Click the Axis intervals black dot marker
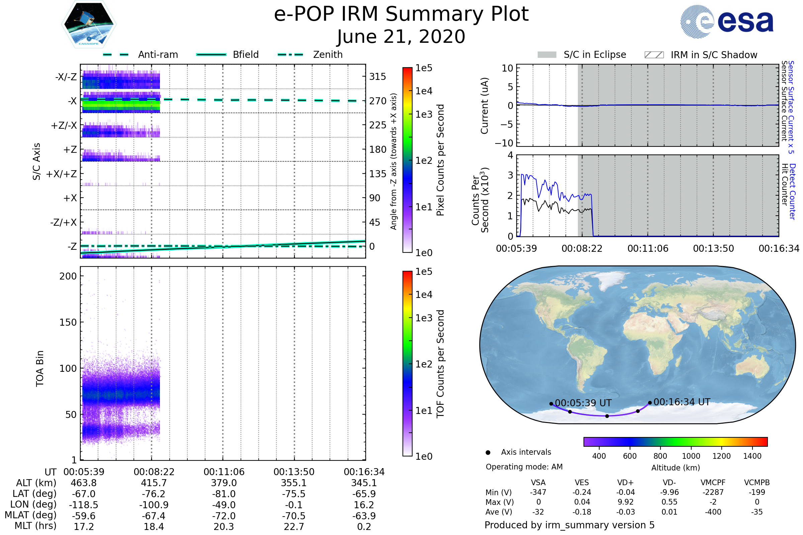803x535 pixels. point(488,453)
